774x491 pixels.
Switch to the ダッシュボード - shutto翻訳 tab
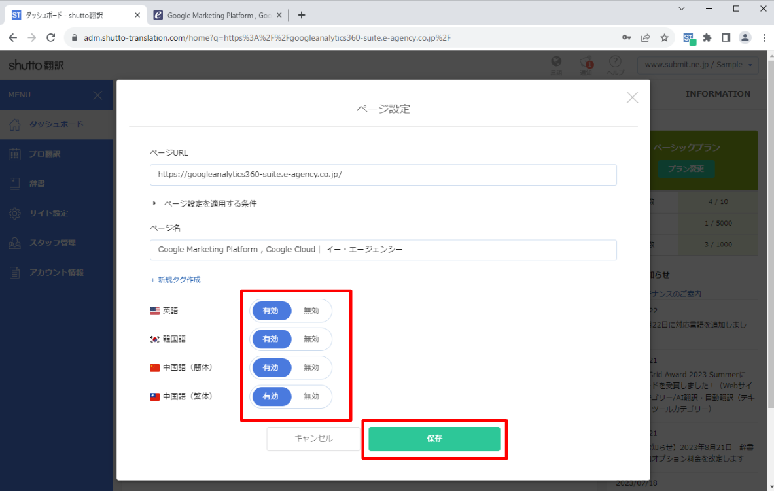pos(76,15)
